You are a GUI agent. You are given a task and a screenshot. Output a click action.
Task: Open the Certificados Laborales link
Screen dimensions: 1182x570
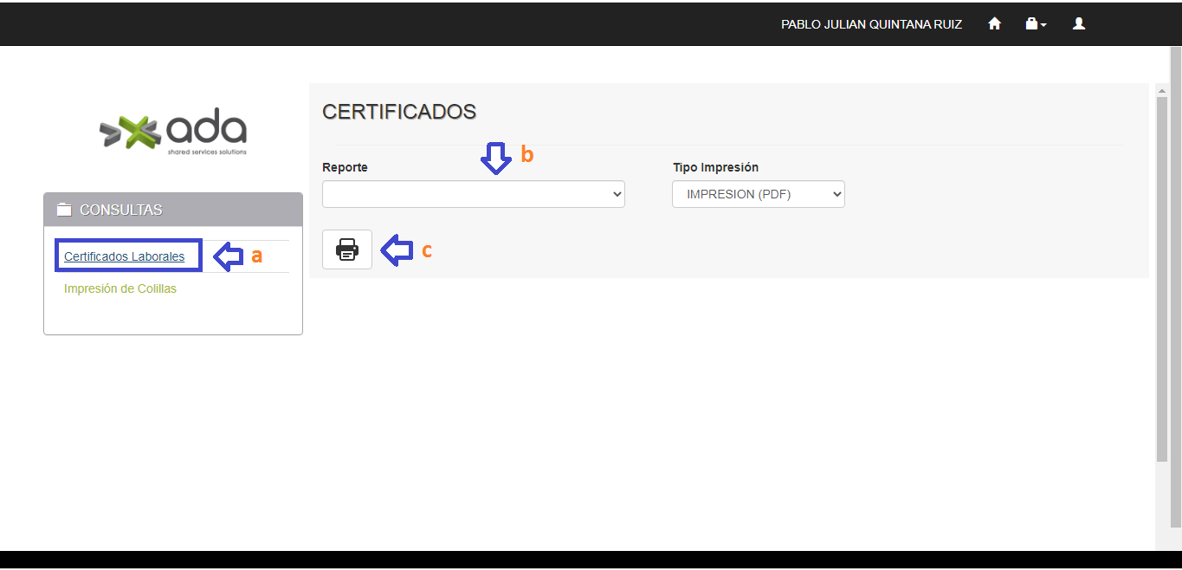tap(124, 256)
